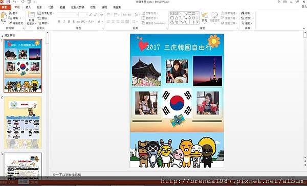
Task: Increase font size with the larger A icon
Action: coord(91,15)
